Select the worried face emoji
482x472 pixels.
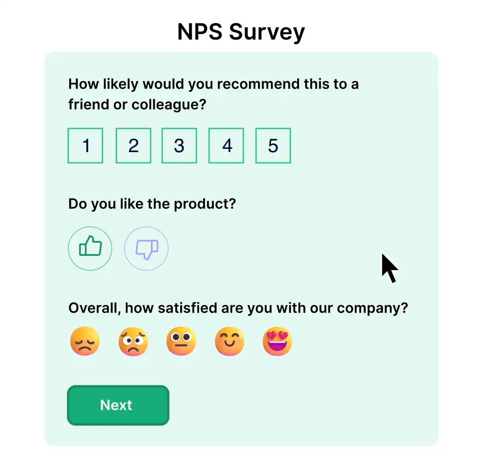click(x=133, y=341)
